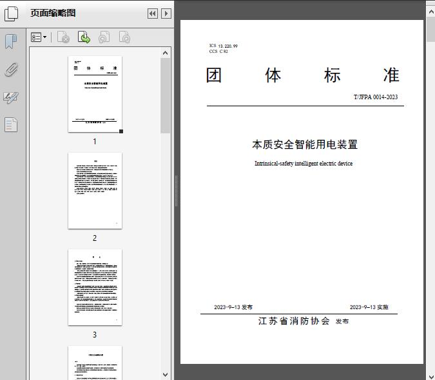Screen dimensions: 435x380
Task: Click the document title '本质安全智能用电装置'
Action: (305, 144)
